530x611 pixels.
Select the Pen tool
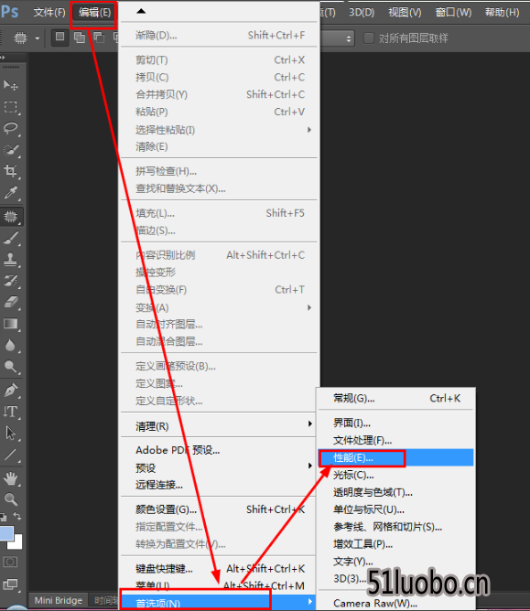11,390
